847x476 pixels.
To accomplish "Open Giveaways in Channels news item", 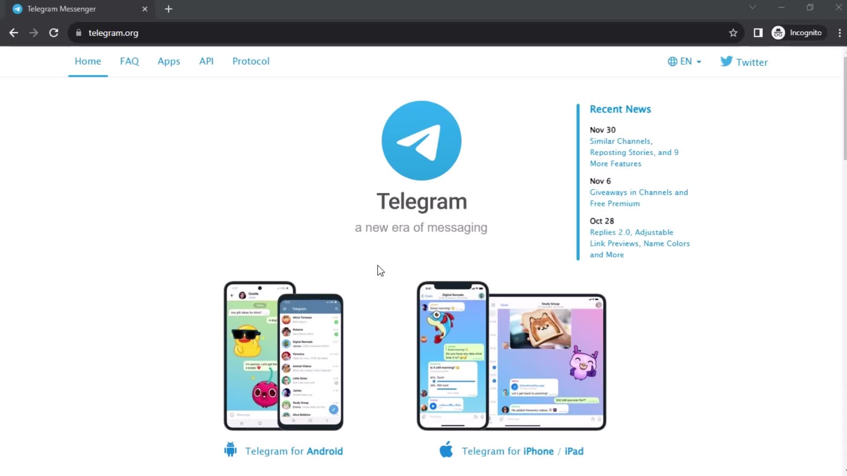I will coord(638,197).
